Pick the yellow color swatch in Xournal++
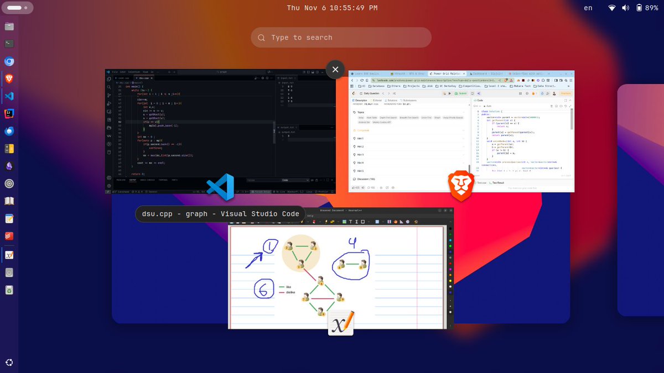 (x=449, y=280)
